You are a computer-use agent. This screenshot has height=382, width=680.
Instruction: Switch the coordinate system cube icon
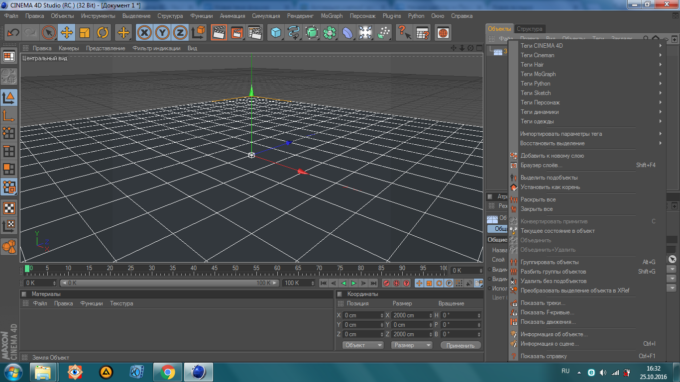click(198, 33)
